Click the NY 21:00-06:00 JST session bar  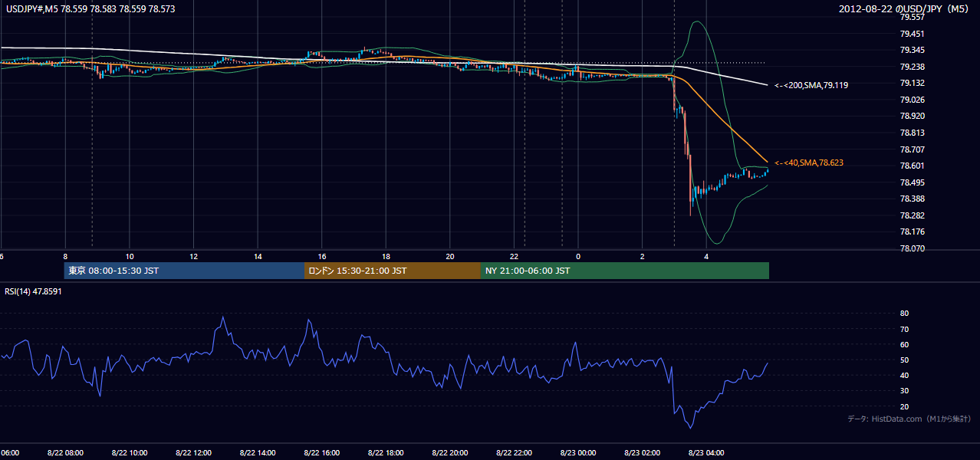pyautogui.click(x=625, y=271)
